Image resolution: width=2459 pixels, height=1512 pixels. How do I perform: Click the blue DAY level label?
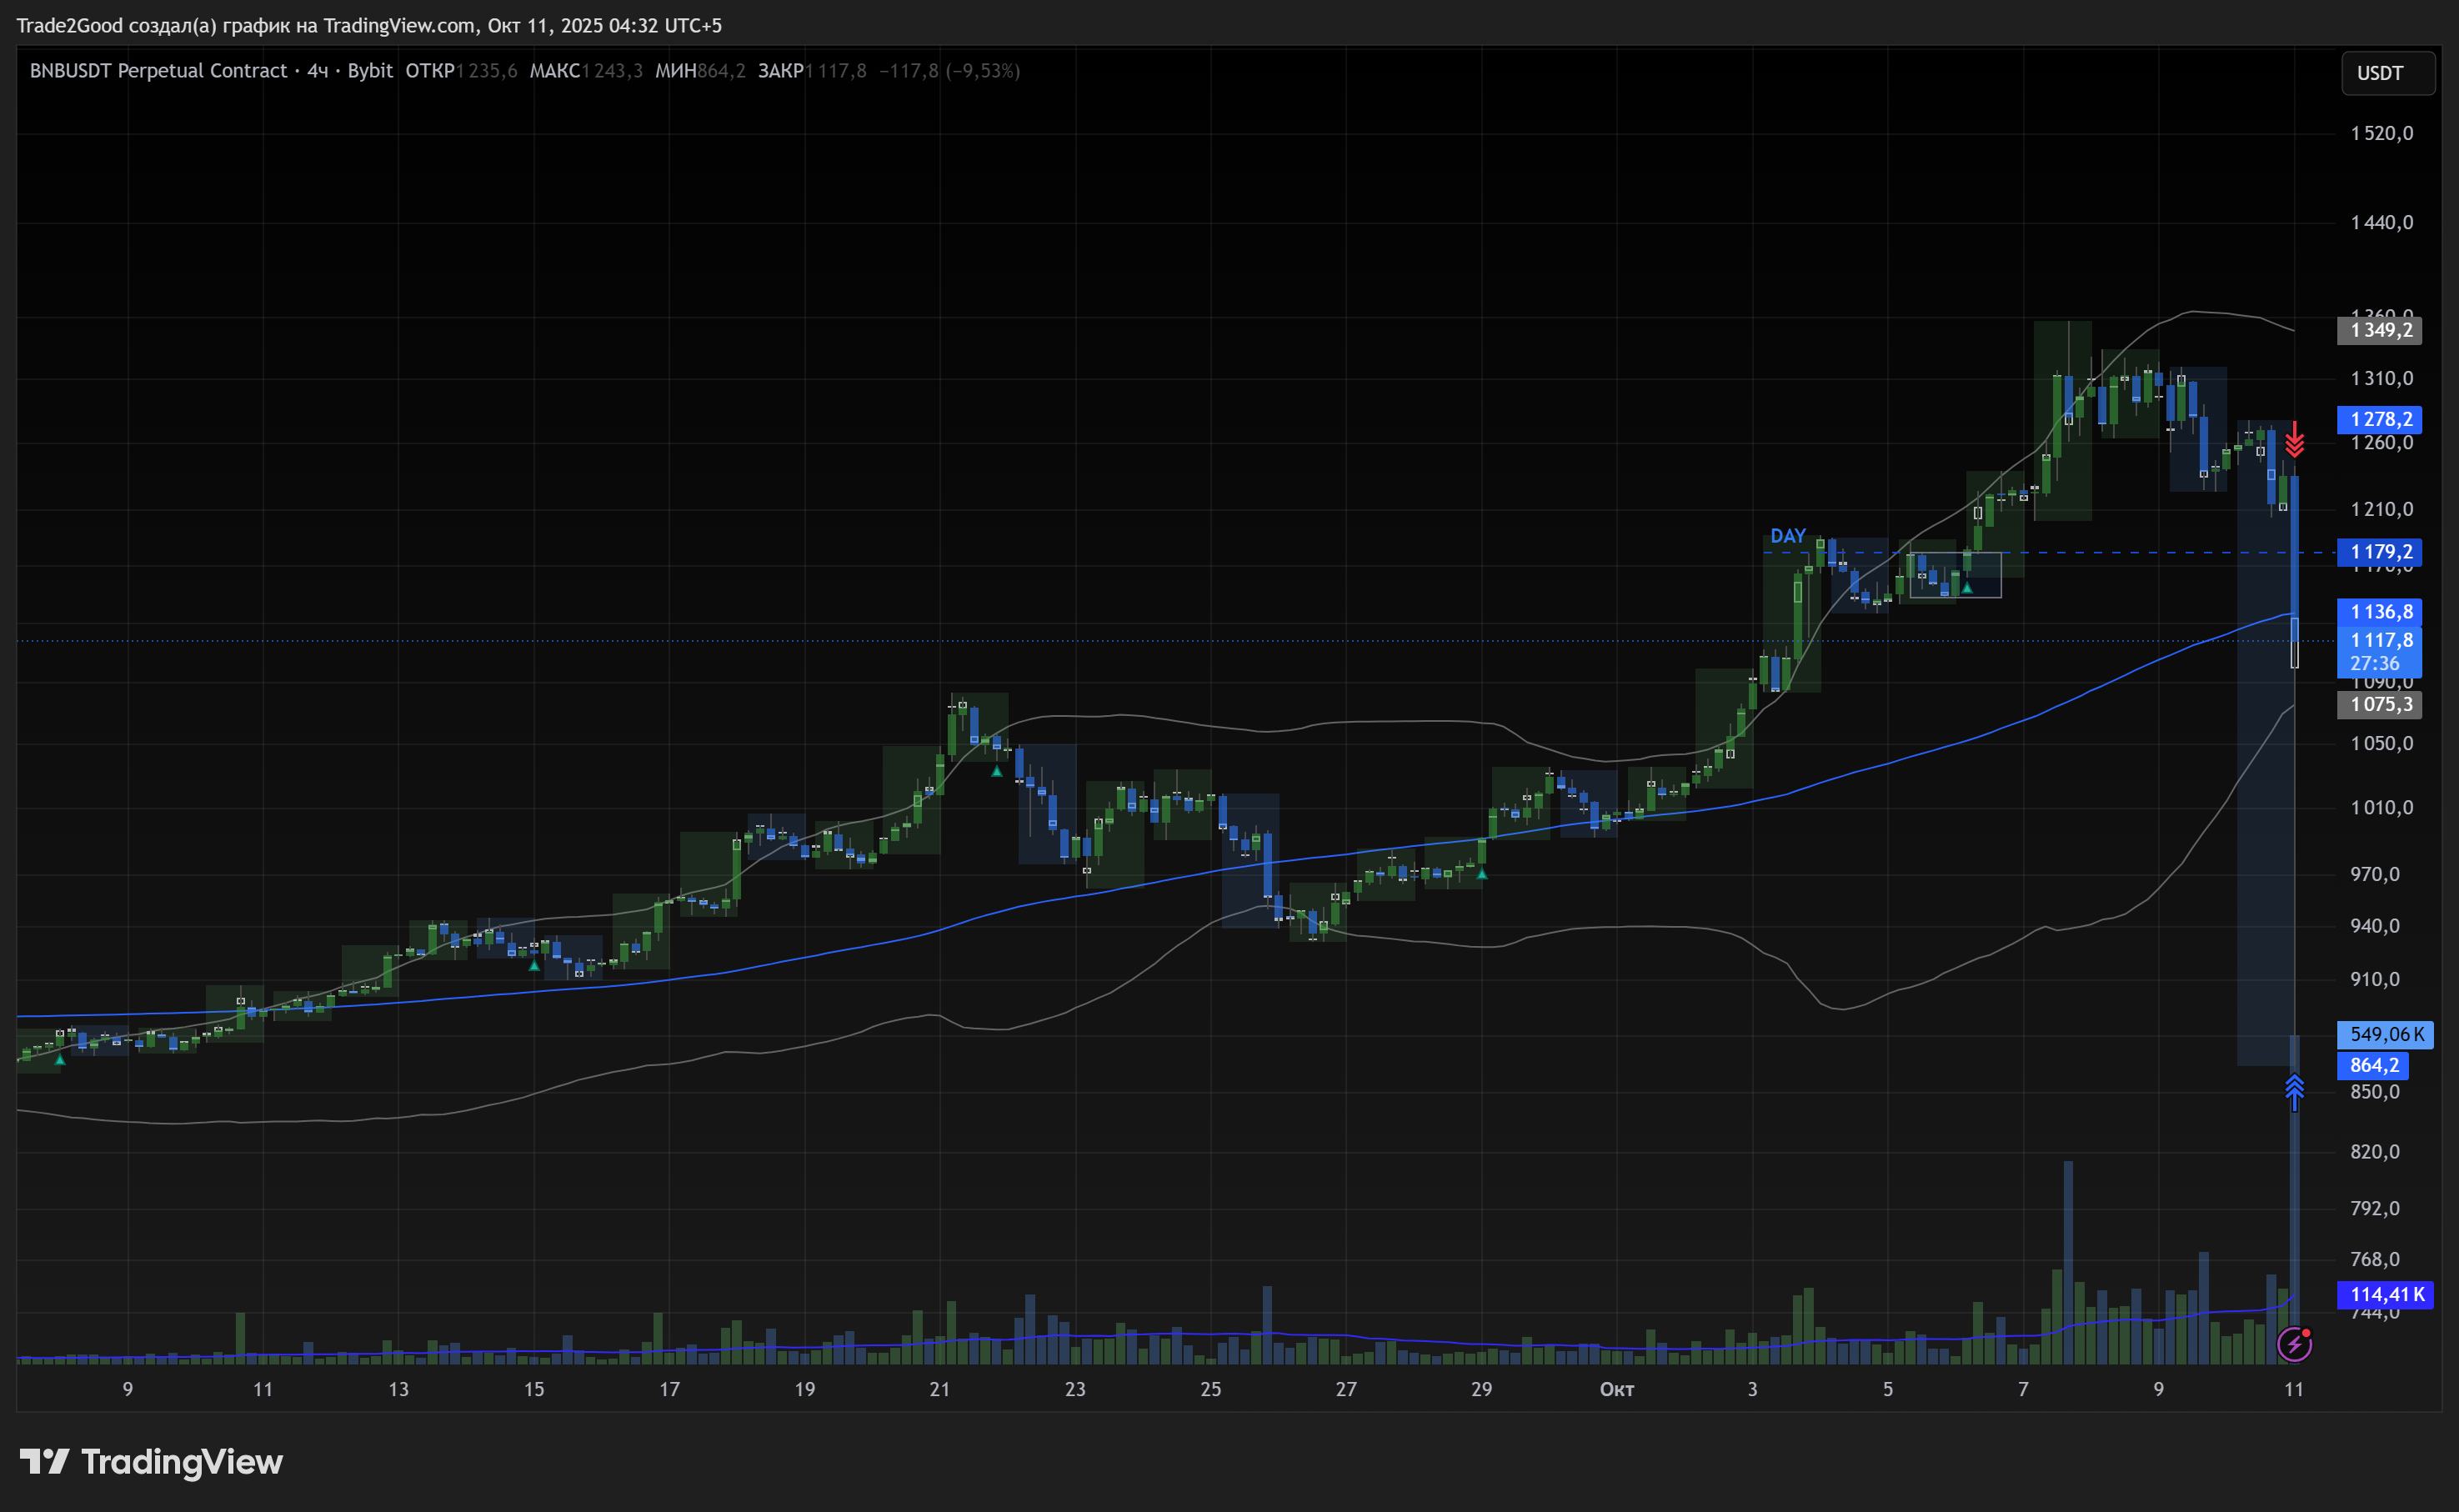pyautogui.click(x=1787, y=536)
